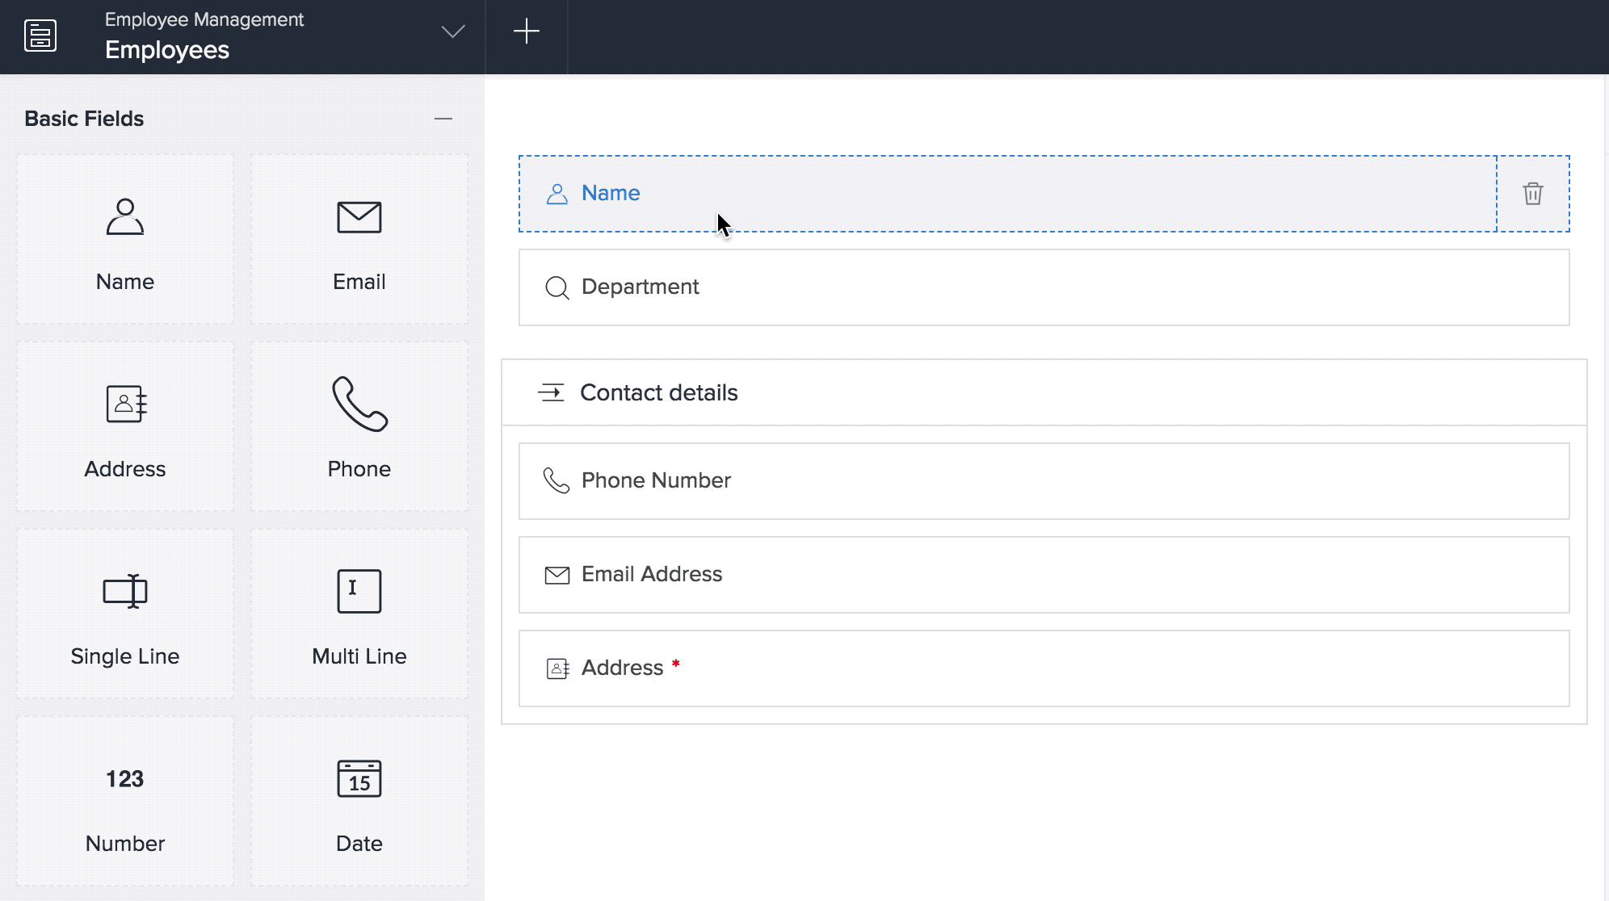Click the search icon in Department field
Image resolution: width=1609 pixels, height=901 pixels.
pyautogui.click(x=557, y=287)
